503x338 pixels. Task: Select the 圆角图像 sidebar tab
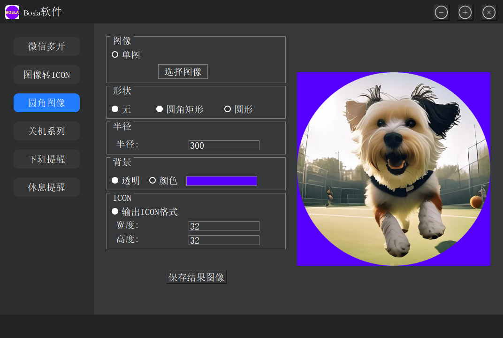(x=46, y=103)
